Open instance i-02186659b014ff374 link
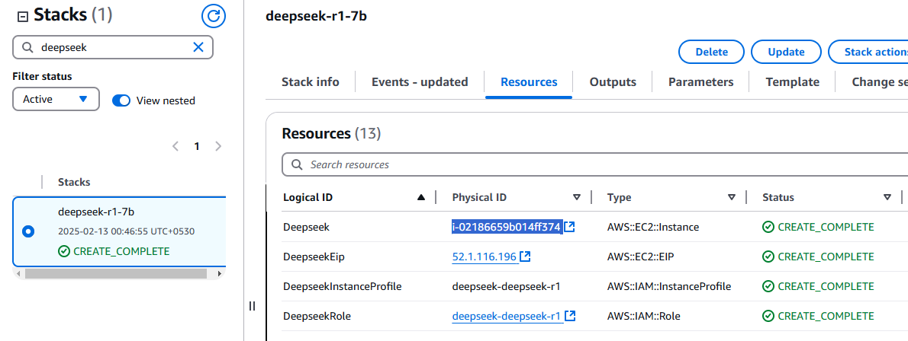This screenshot has width=908, height=341. point(507,227)
